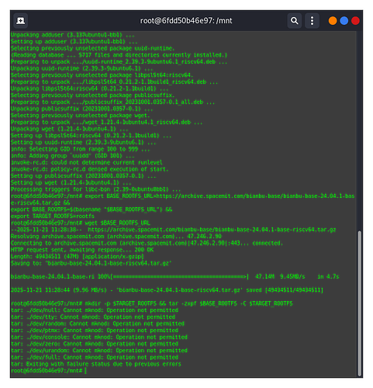Click the './dev/ptmx: Cannot mknod' error line

tap(95, 331)
